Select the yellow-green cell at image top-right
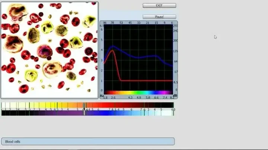 (x=89, y=21)
